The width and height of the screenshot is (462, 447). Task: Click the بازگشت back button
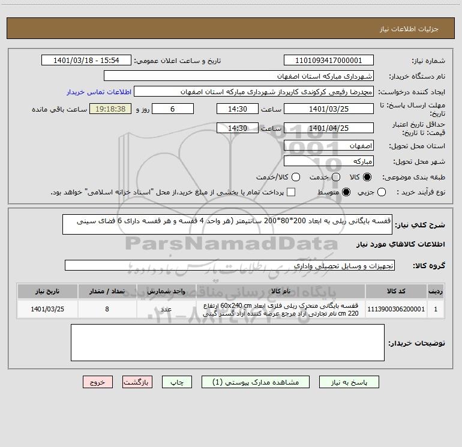pos(137,382)
